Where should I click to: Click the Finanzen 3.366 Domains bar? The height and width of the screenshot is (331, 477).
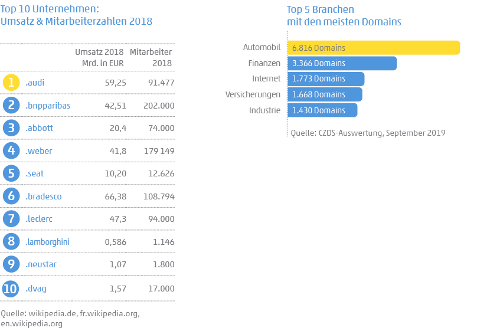342,63
